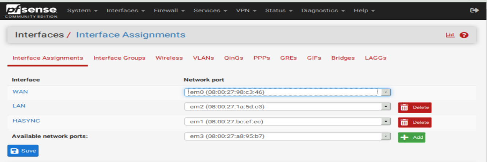Click the pfSense logo in the navbar

click(31, 11)
